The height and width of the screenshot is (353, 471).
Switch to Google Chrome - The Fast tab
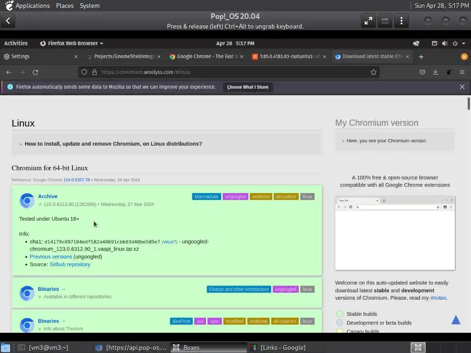tap(207, 57)
